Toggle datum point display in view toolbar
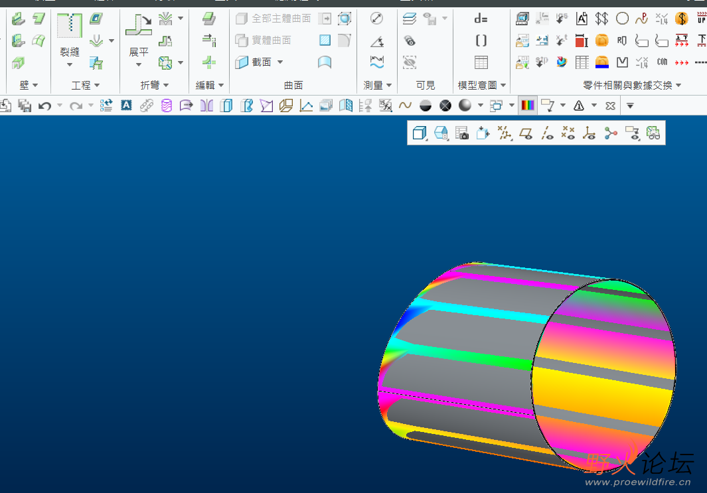Viewport: 707px width, 493px height. pos(568,133)
